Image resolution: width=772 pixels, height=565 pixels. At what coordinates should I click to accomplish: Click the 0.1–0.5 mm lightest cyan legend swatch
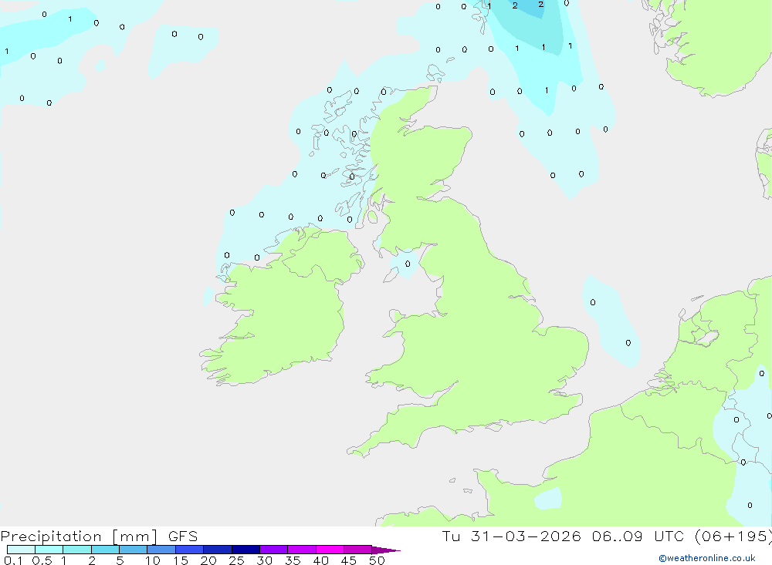21,550
